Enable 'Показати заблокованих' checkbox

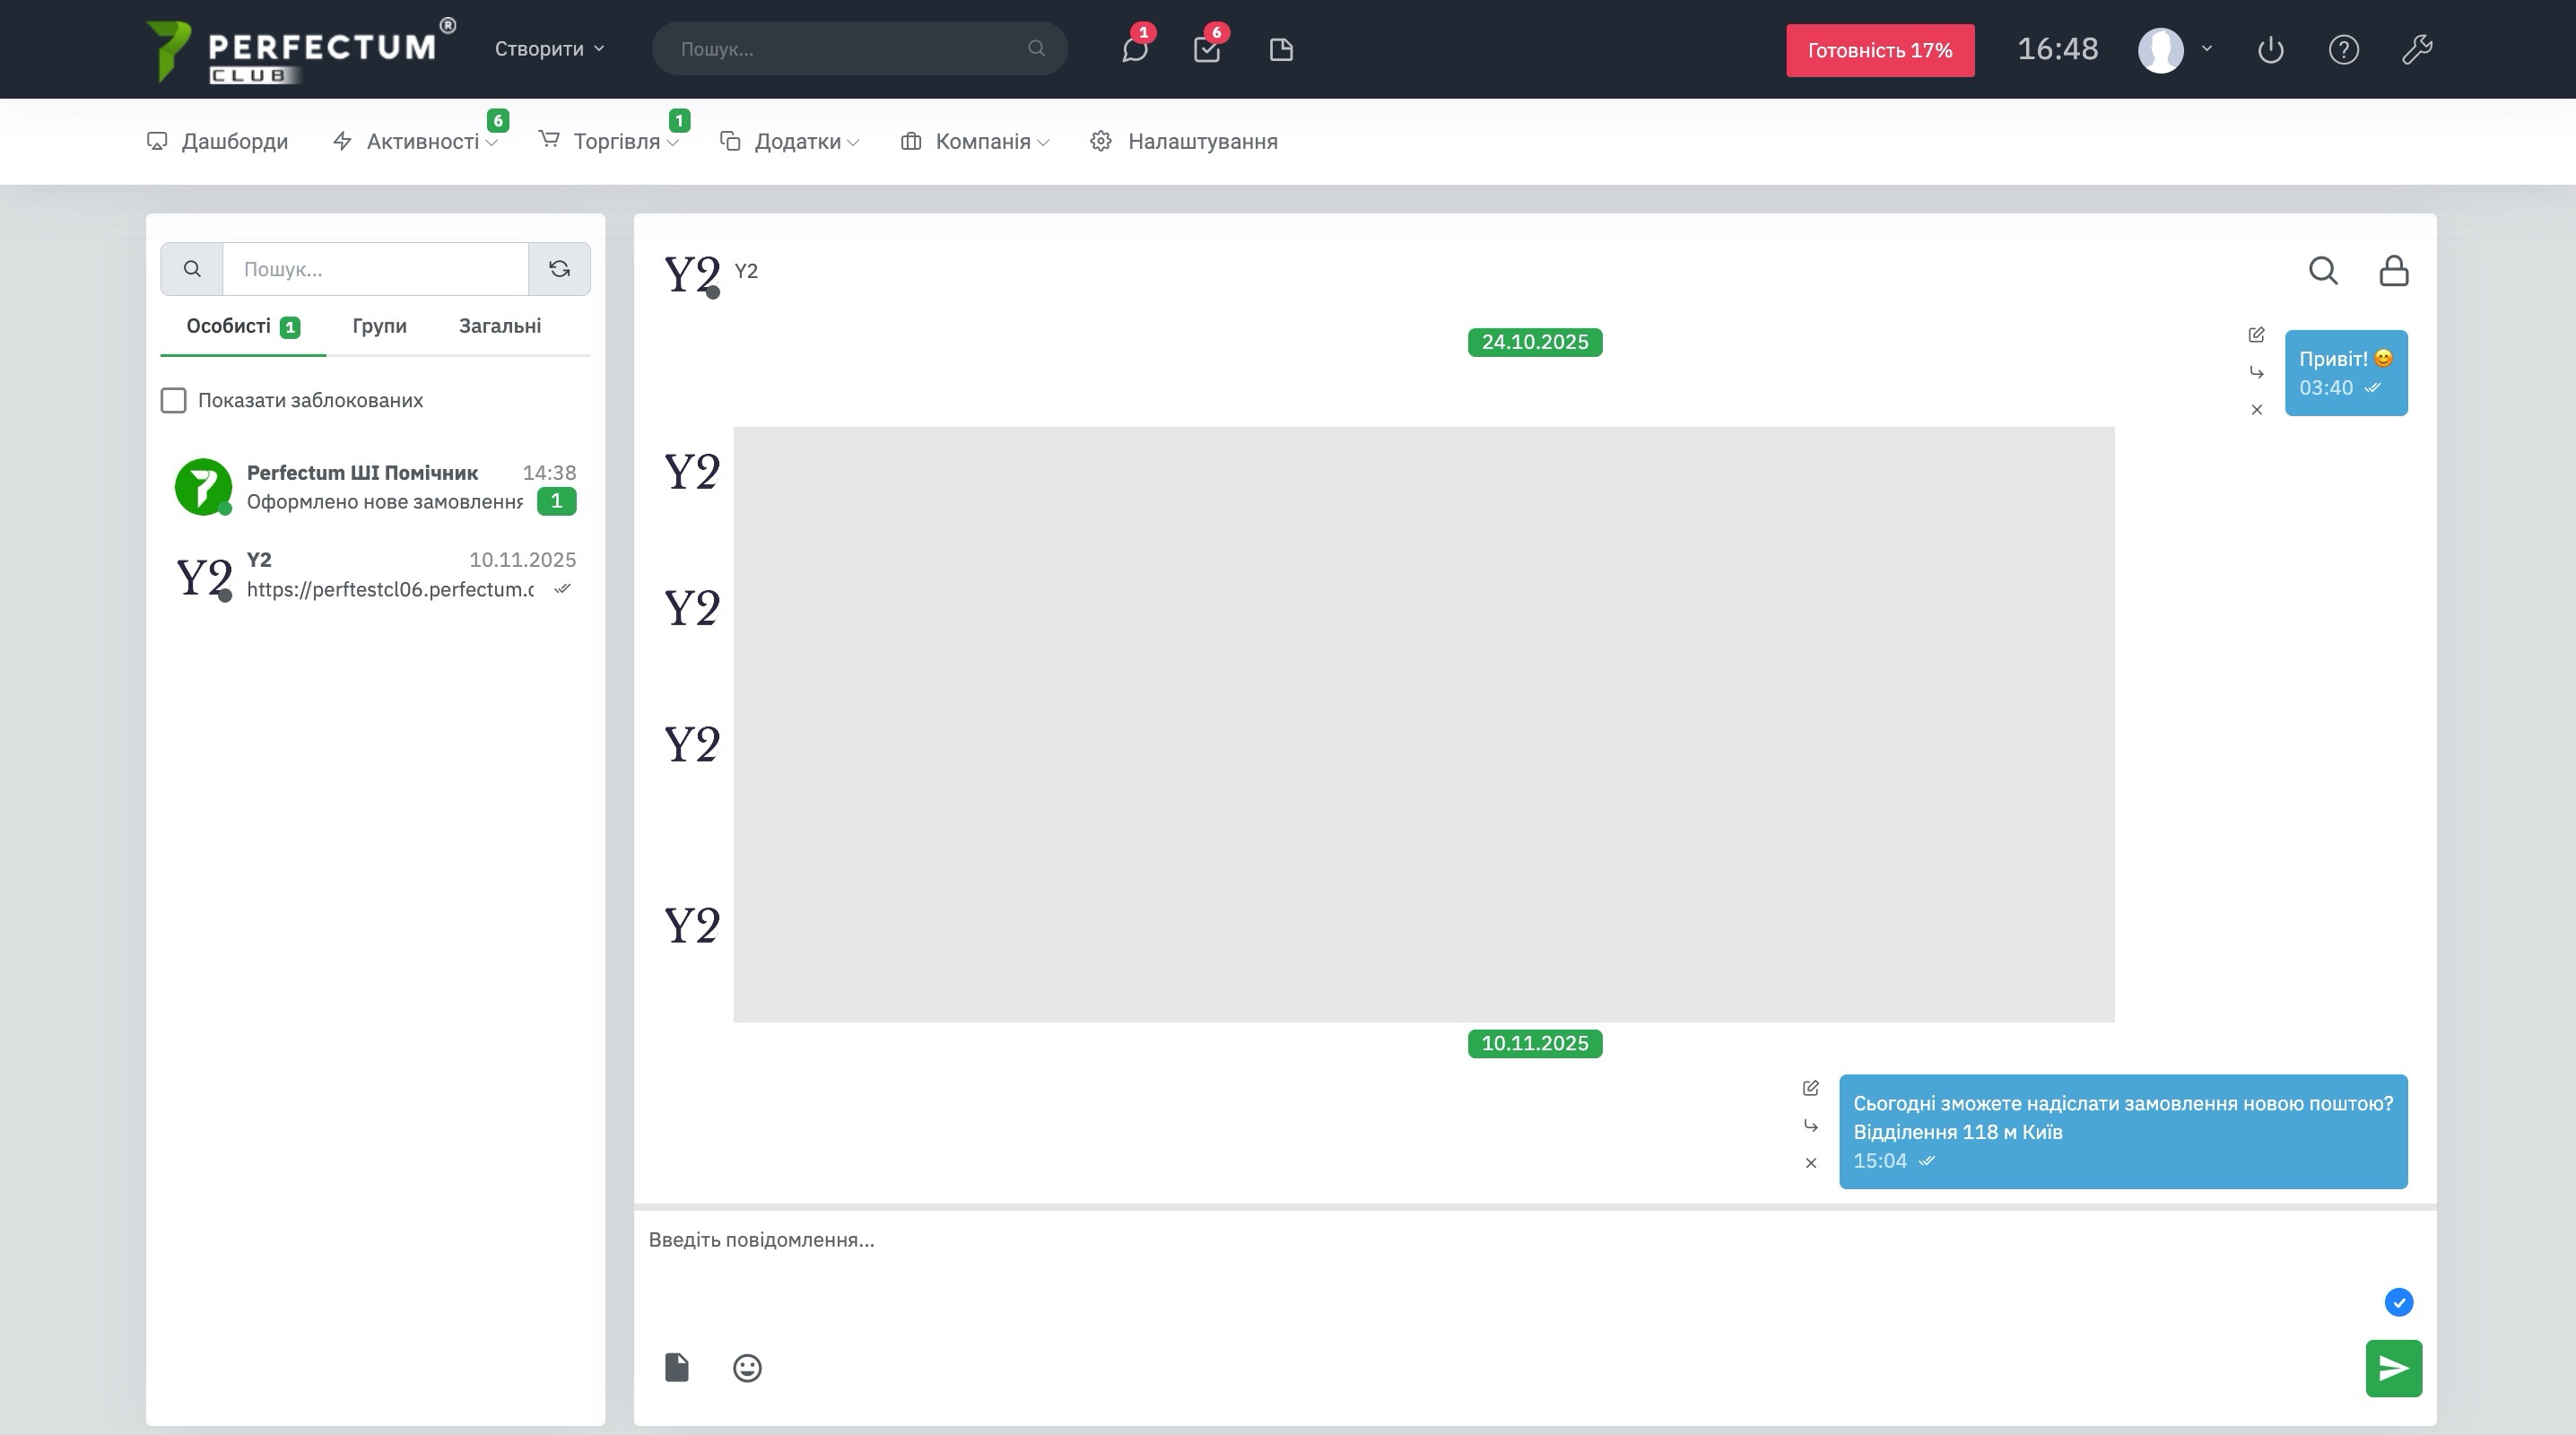click(x=174, y=400)
